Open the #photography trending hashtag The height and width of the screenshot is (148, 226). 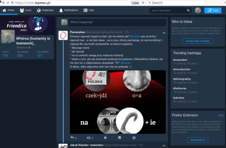[182, 79]
